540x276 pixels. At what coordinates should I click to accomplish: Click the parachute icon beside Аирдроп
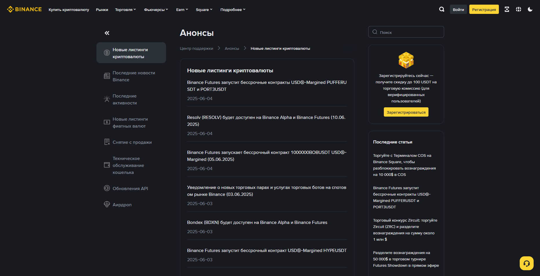pyautogui.click(x=107, y=204)
